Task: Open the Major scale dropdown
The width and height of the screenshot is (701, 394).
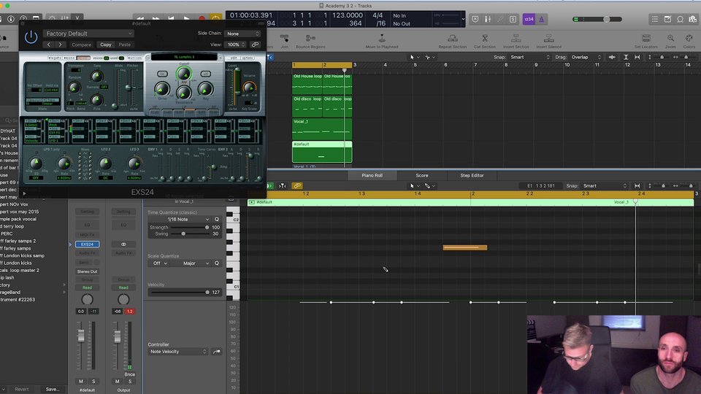Action: tap(191, 263)
